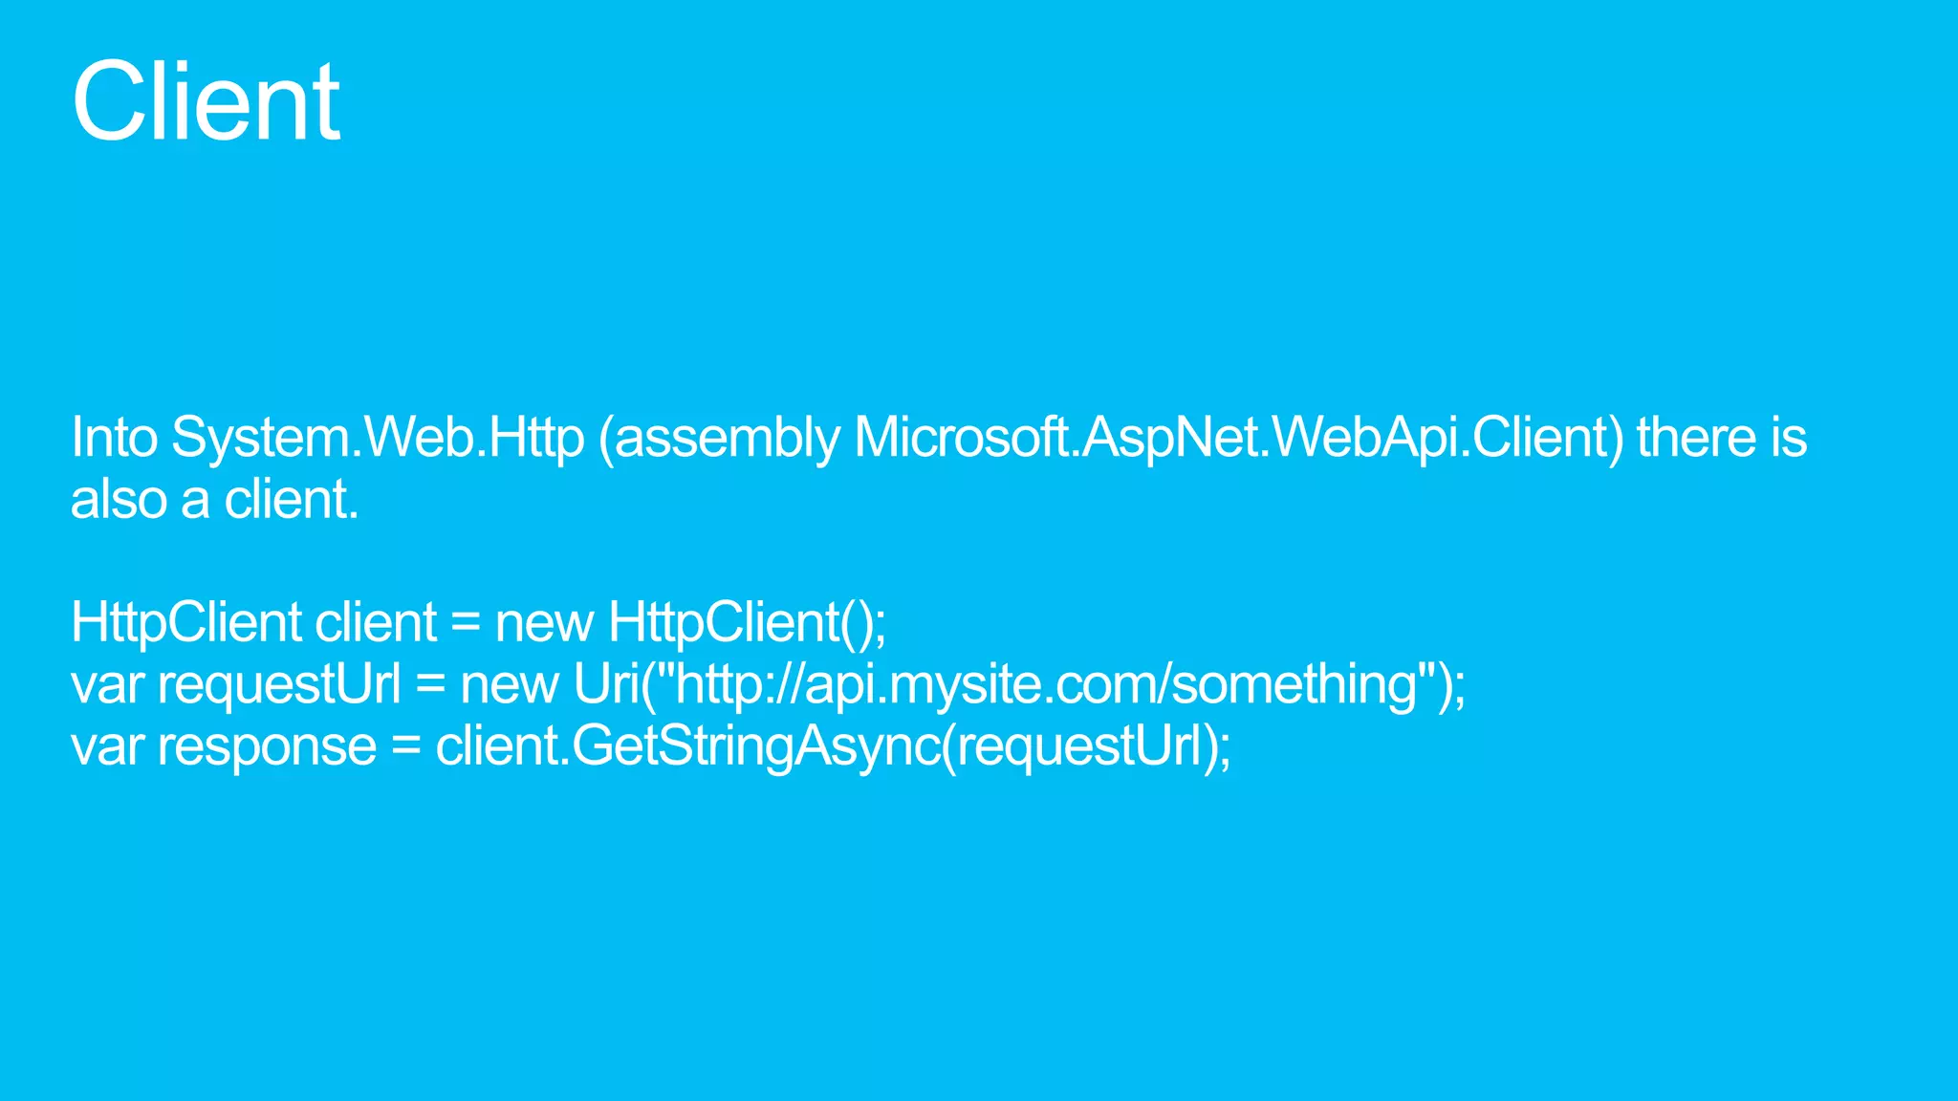Click the "http://api.mysite.com/something" URL string

[1046, 685]
